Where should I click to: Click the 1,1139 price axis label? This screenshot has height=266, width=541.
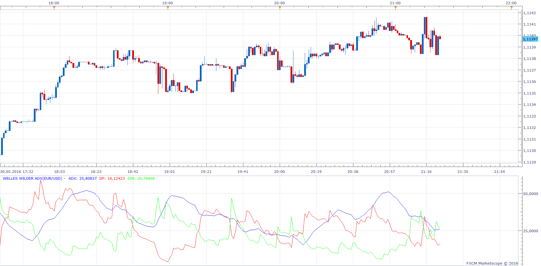[x=530, y=47]
